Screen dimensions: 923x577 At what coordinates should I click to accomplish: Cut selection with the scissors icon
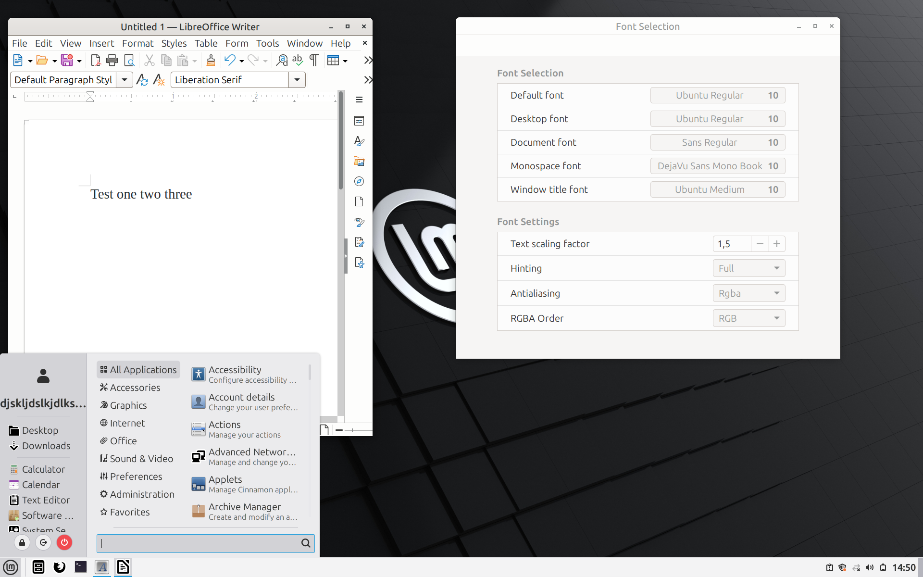click(150, 60)
